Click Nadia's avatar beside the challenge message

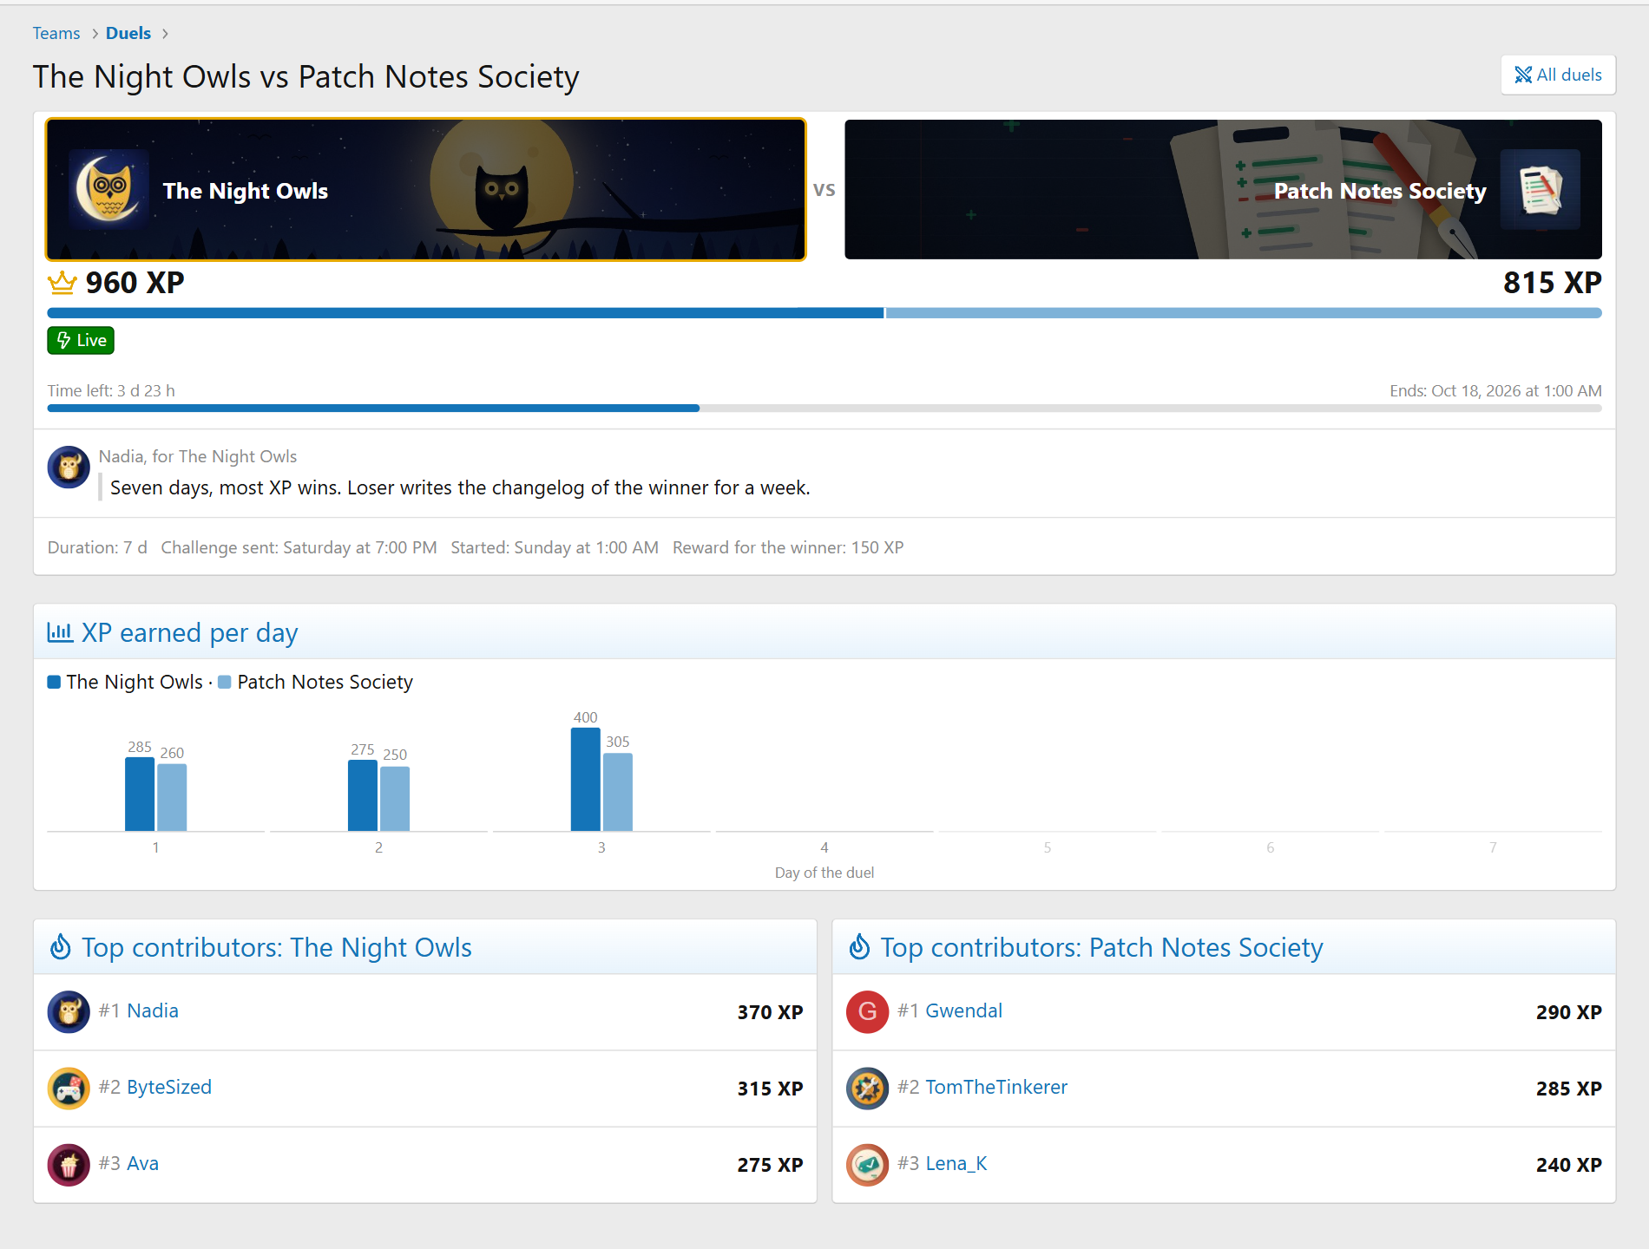69,468
